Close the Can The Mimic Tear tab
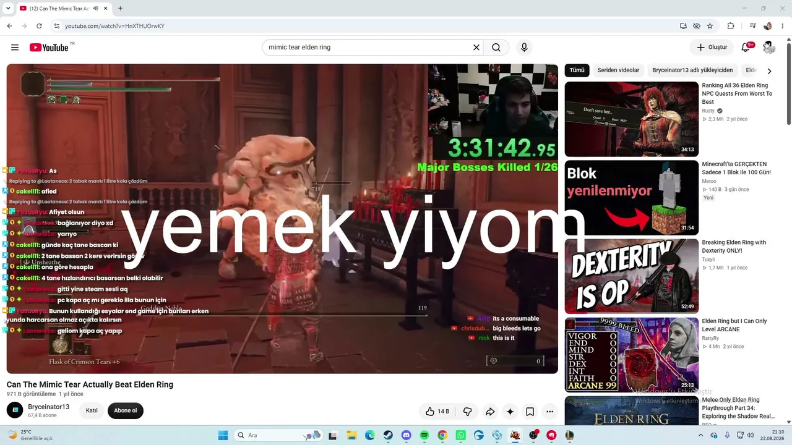Screen dimensions: 792x445 click(106, 9)
